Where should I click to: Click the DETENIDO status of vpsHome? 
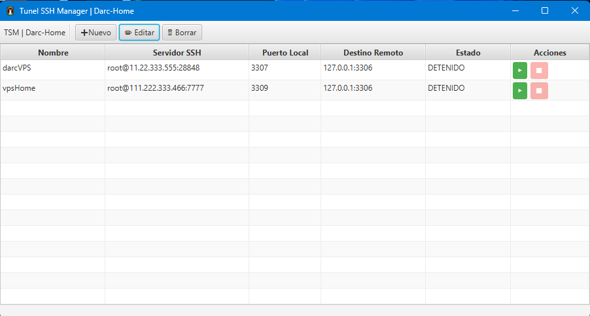pos(446,88)
